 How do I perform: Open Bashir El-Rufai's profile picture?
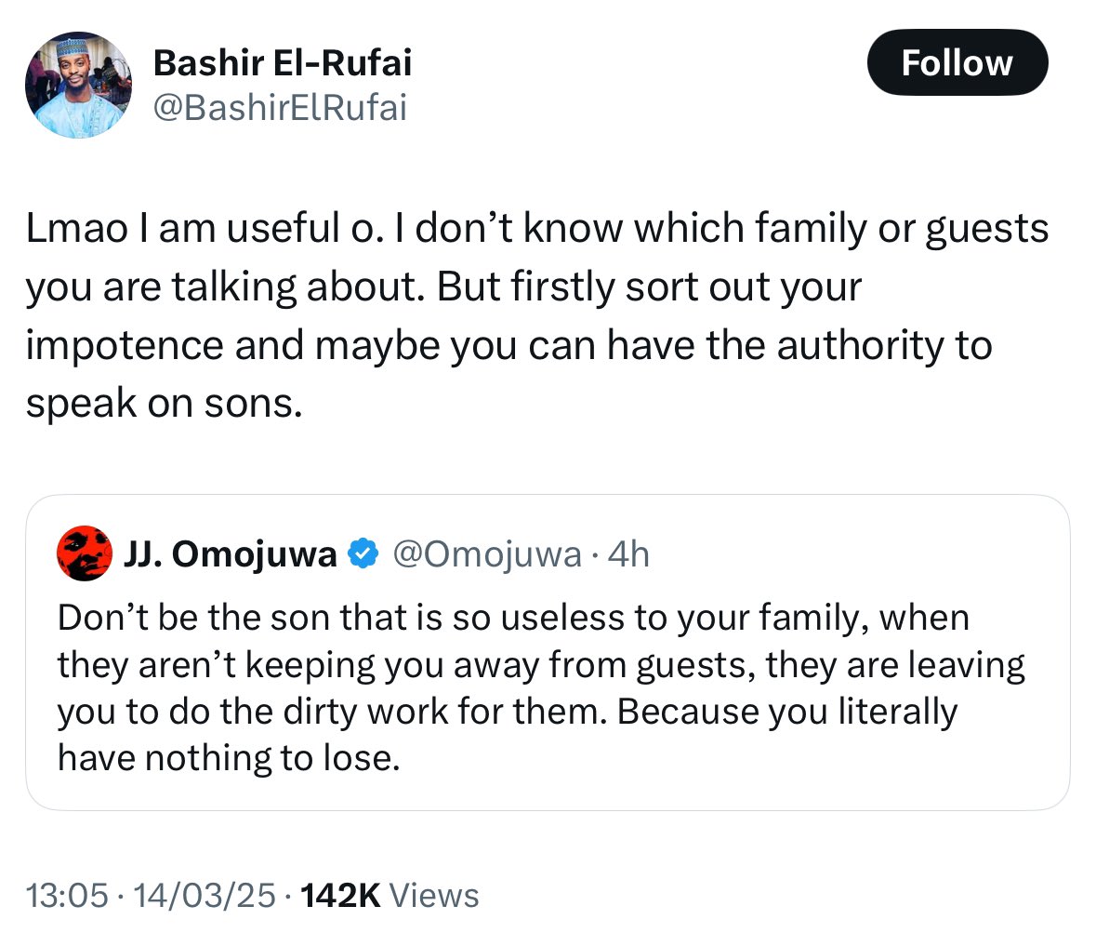click(77, 85)
